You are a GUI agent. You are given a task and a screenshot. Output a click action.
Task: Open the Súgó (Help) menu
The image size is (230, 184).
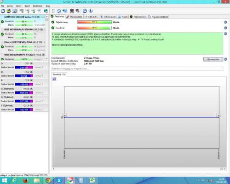48,6
